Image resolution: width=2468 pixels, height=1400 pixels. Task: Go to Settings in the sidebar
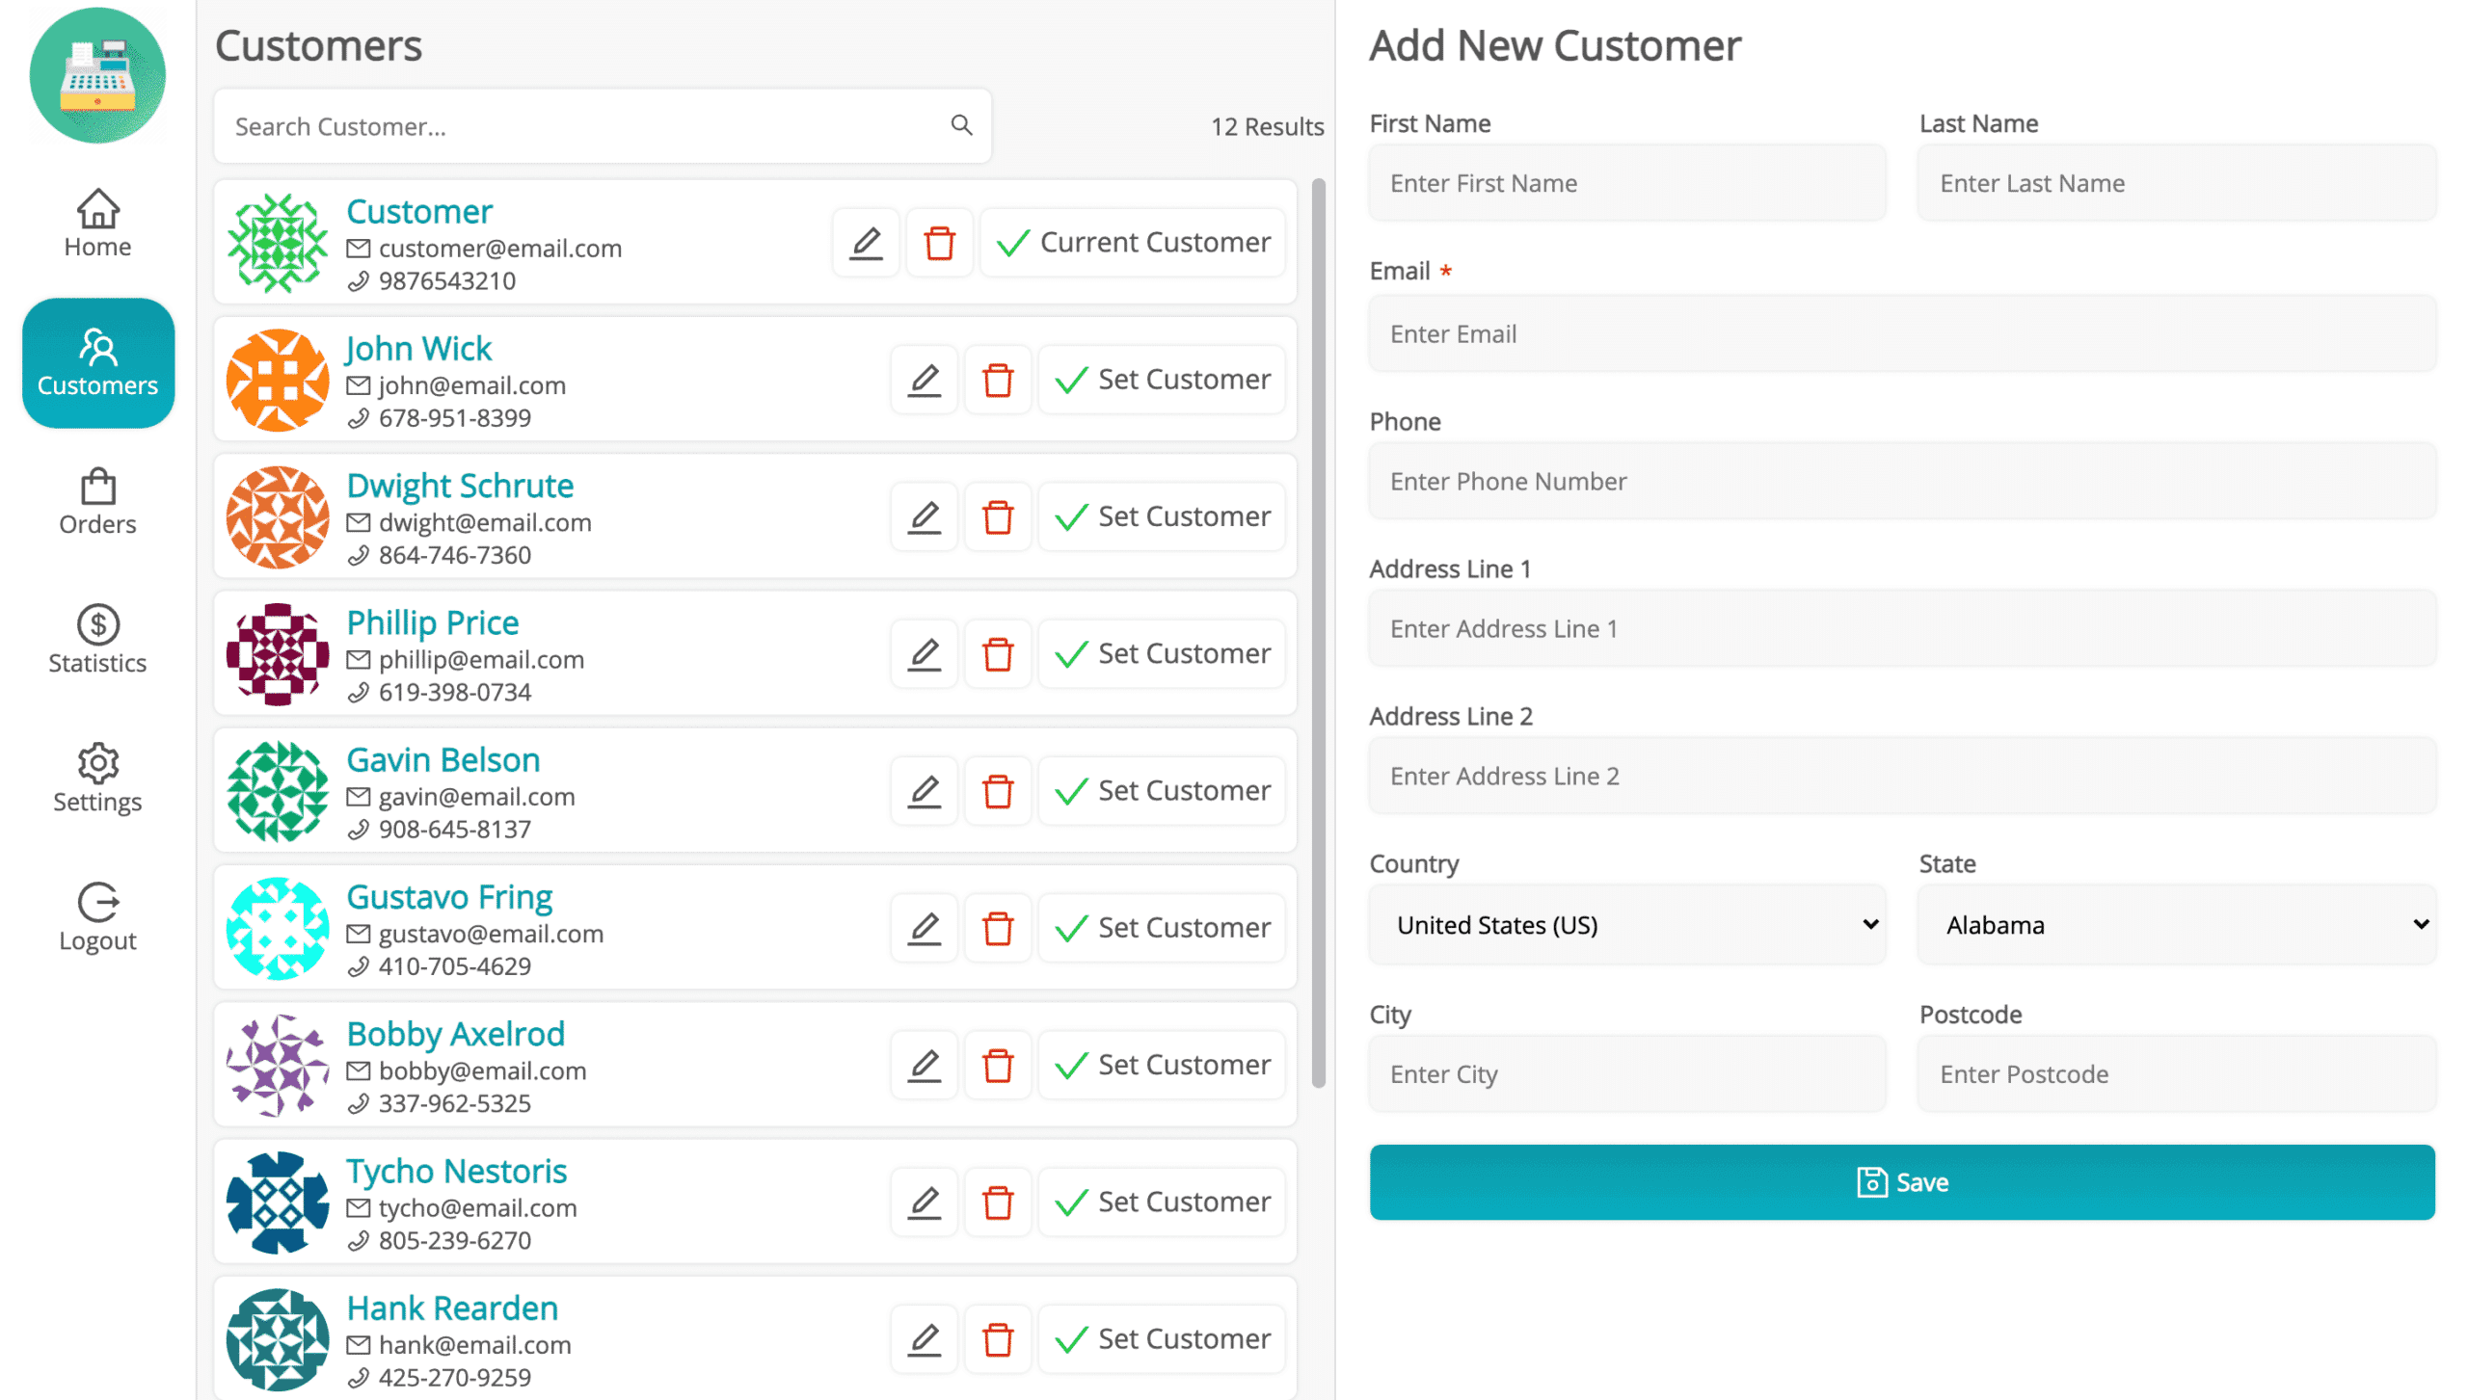click(97, 779)
